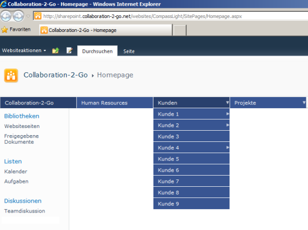Screen dimensions: 308x230
Task: Open the Listen heading link
Action: click(x=13, y=162)
